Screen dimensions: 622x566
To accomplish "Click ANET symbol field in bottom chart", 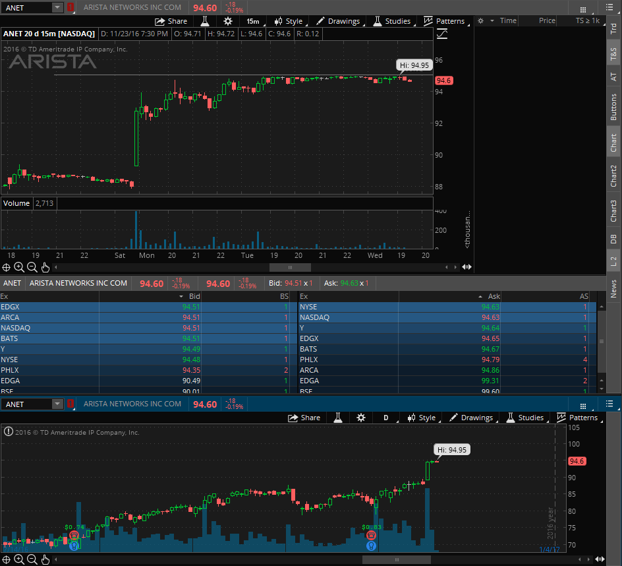I will point(26,404).
